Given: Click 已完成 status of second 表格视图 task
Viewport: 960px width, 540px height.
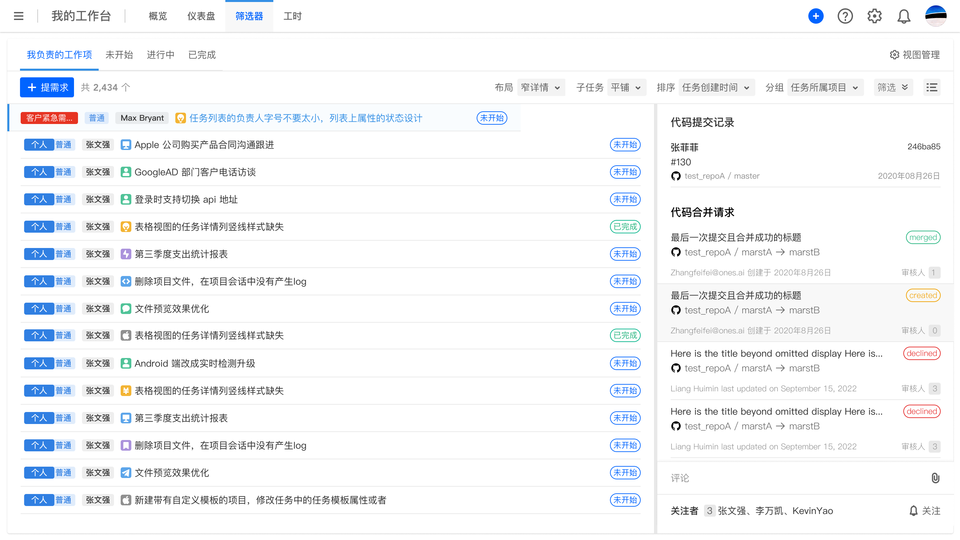Looking at the screenshot, I should [625, 335].
